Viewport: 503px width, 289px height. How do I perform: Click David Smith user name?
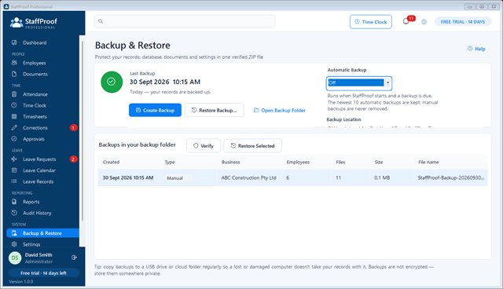coord(39,254)
